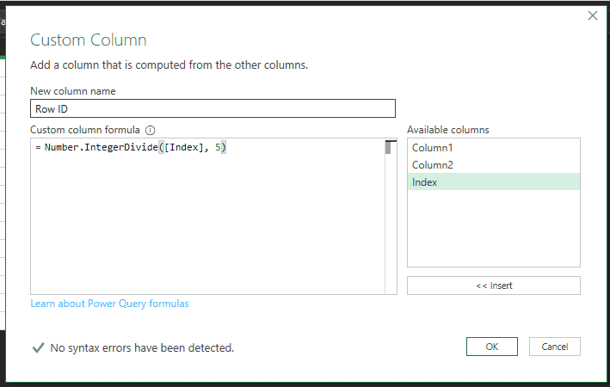Click the [Index] token in the formula
Viewport: 610px width, 387px height.
(183, 147)
